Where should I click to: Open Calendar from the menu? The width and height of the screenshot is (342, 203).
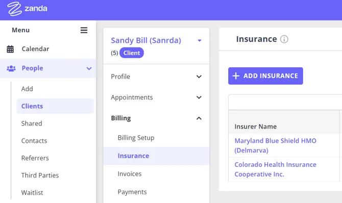[x=35, y=49]
